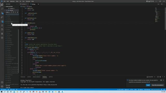The width and height of the screenshot is (166, 93).
Task: Click the master git branch indicator
Action: tap(4, 90)
